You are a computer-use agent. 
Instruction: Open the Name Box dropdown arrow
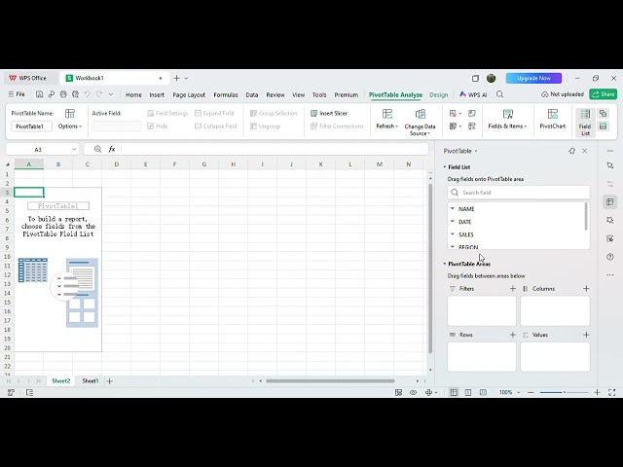click(x=74, y=149)
